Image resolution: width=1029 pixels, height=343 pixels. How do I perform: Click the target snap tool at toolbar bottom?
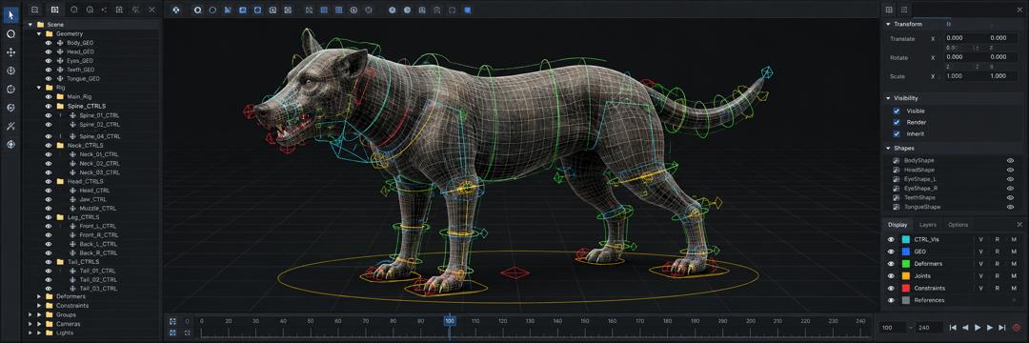coord(10,144)
